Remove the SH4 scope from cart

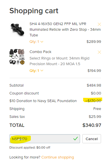99,24
